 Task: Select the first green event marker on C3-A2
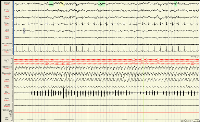[x=51, y=4]
